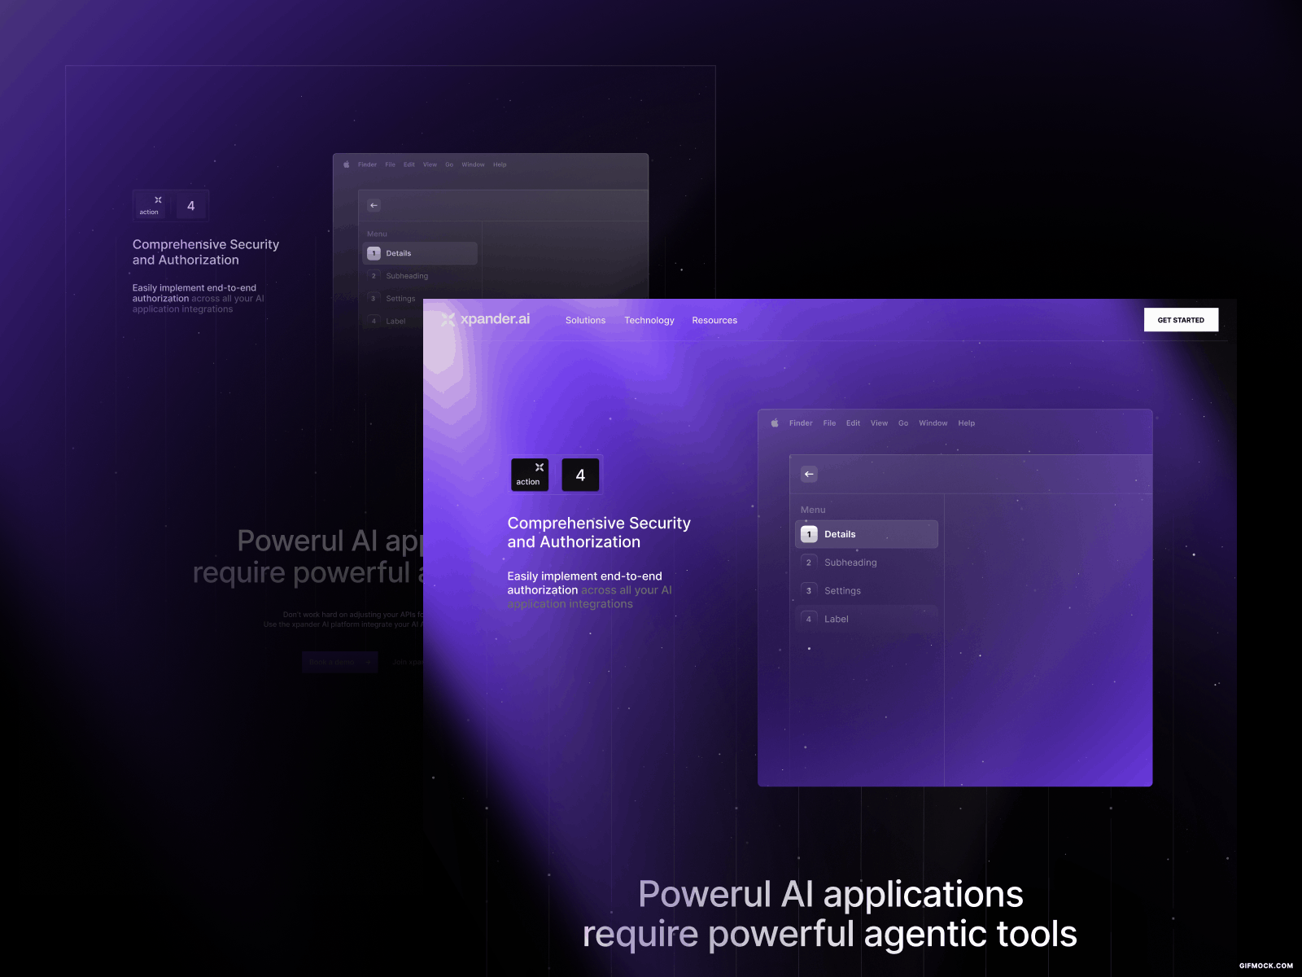Select the Label item in the Menu list
Viewport: 1302px width, 977px height.
[x=836, y=619]
